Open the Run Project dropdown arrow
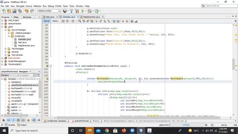The height and width of the screenshot is (134, 238). 86,11
